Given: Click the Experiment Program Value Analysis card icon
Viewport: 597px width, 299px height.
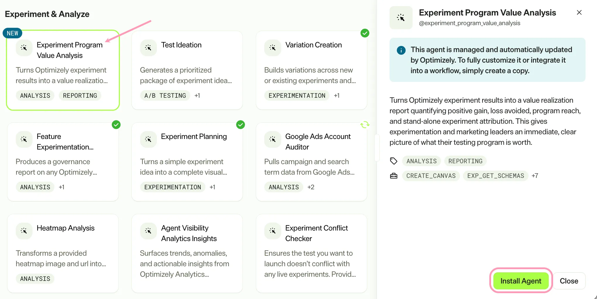Looking at the screenshot, I should coord(24,48).
